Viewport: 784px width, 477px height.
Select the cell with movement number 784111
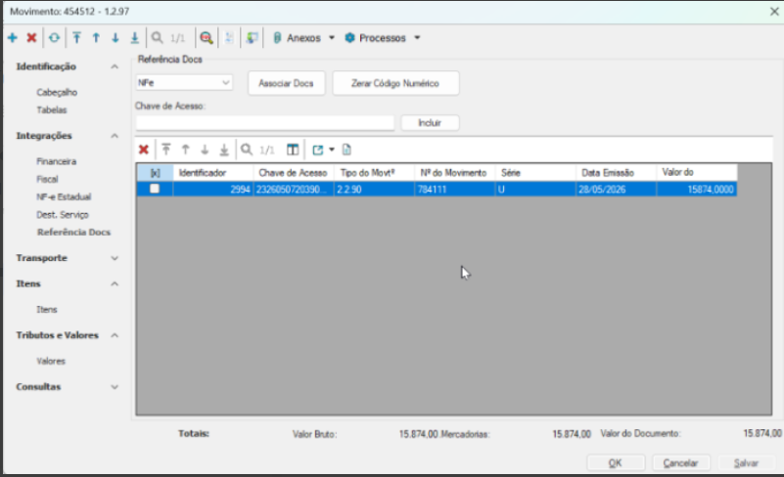(x=455, y=190)
